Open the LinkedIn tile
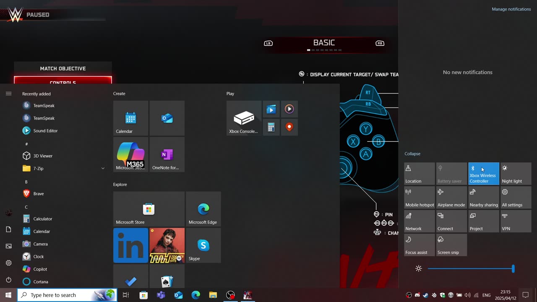This screenshot has width=537, height=302. (x=130, y=245)
